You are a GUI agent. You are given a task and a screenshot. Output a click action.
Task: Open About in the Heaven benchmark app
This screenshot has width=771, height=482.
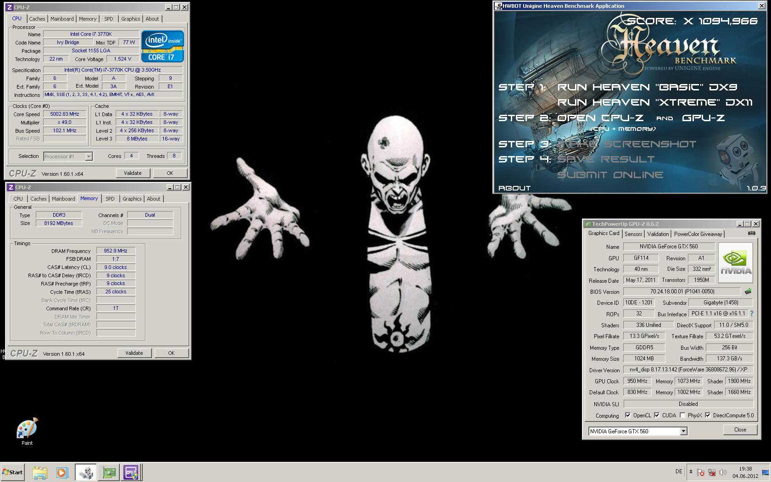(514, 188)
